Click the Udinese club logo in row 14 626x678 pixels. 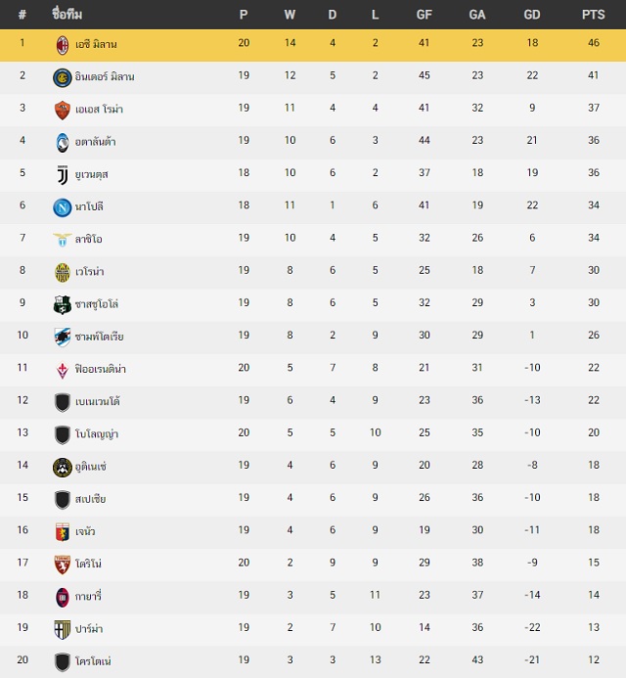pyautogui.click(x=63, y=468)
